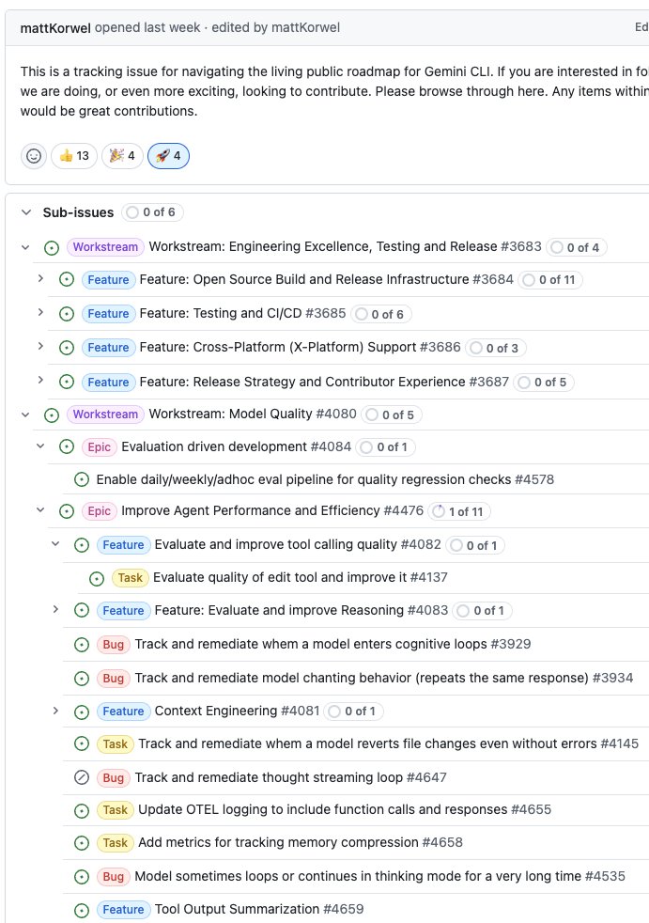Click the 0 of 11 progress pill

[550, 279]
